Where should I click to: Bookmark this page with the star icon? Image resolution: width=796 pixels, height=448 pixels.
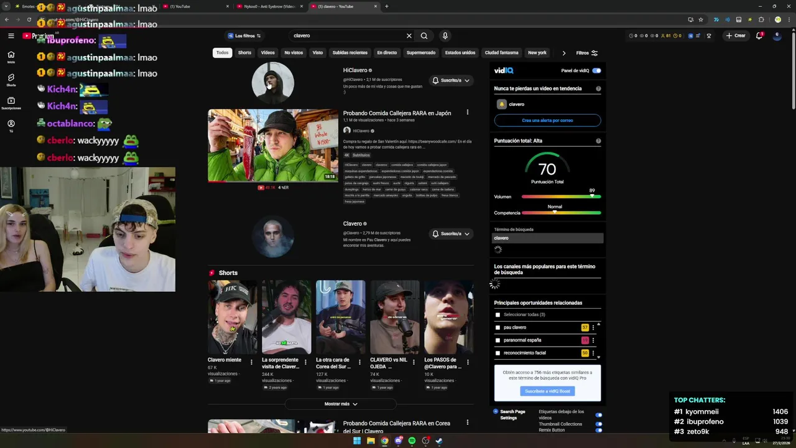701,19
